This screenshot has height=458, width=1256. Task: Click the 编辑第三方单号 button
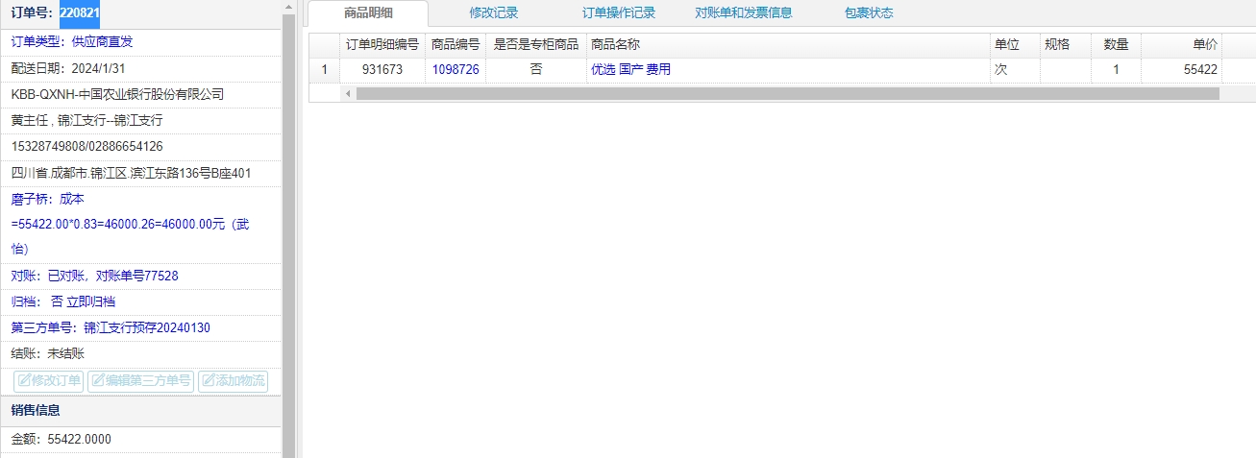pos(141,380)
